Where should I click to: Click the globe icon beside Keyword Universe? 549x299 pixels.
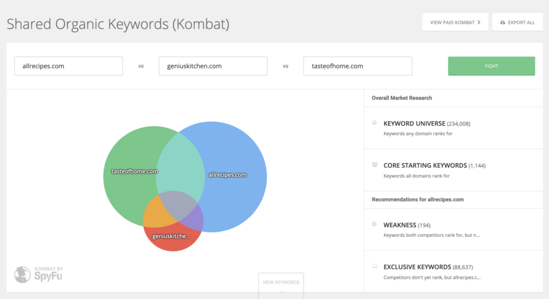pyautogui.click(x=374, y=123)
